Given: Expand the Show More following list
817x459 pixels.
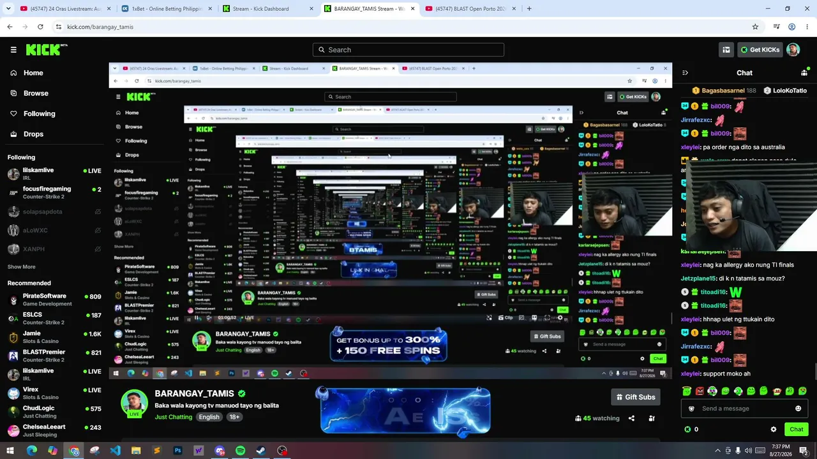Looking at the screenshot, I should pyautogui.click(x=22, y=267).
